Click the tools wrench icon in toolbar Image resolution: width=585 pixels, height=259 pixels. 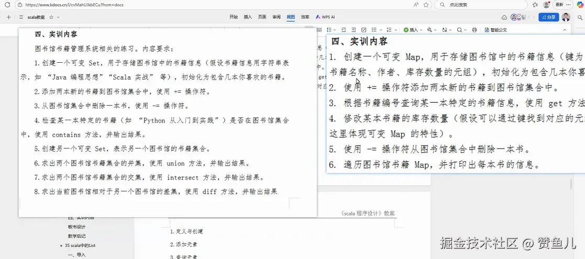click(x=430, y=30)
